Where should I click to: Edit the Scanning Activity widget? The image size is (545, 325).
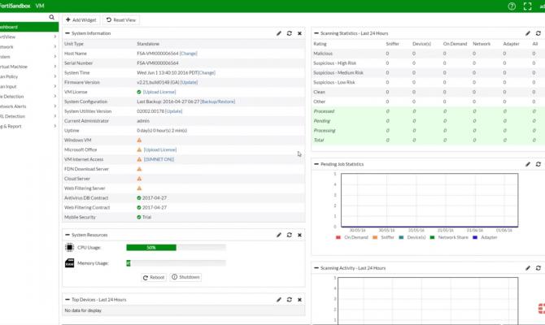(x=528, y=268)
